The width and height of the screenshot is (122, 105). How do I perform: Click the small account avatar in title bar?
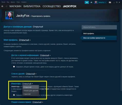(96, 2)
